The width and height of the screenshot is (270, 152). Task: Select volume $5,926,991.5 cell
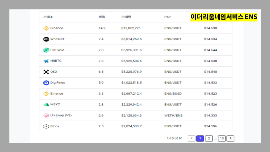(x=131, y=50)
